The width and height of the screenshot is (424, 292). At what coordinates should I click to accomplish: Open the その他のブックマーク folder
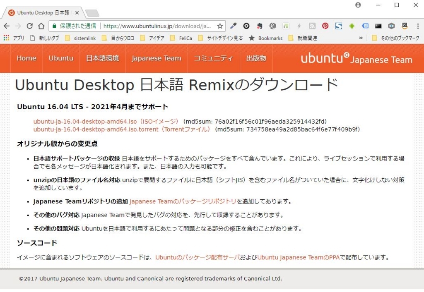[x=395, y=38]
